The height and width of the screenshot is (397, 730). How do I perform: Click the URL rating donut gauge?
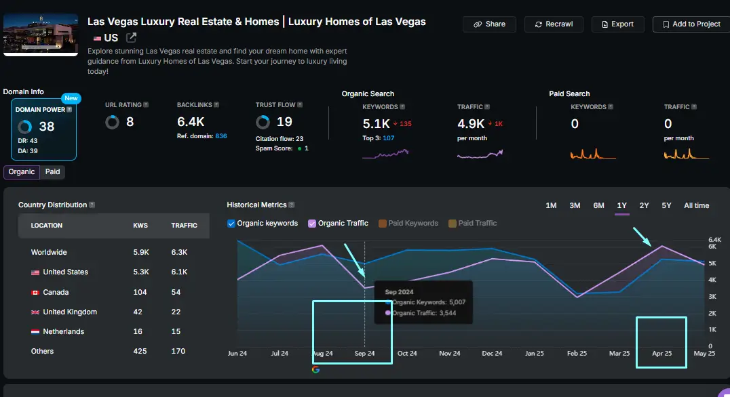pos(112,122)
